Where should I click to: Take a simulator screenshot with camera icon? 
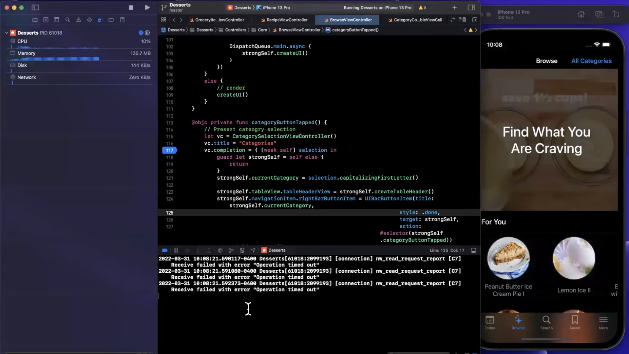[x=599, y=14]
